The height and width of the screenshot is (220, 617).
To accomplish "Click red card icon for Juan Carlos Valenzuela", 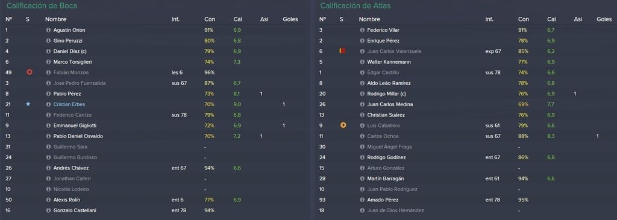I will (342, 51).
